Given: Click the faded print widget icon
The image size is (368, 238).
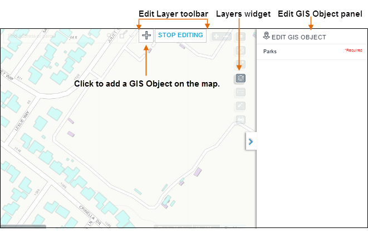Looking at the screenshot, I should click(x=241, y=119).
